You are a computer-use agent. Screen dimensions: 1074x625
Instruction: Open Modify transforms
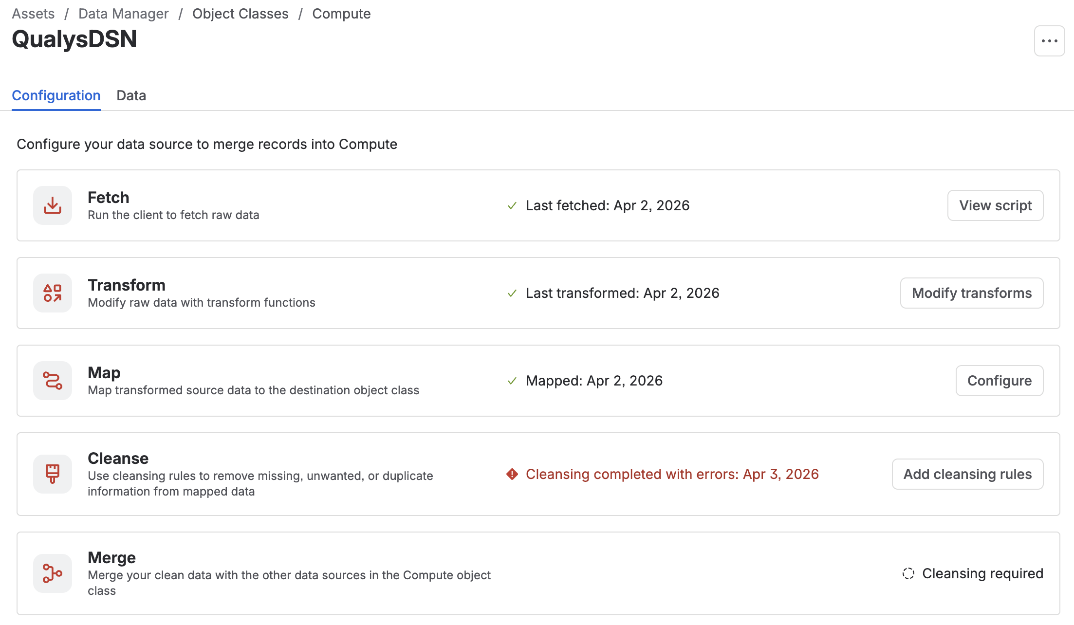pos(972,293)
